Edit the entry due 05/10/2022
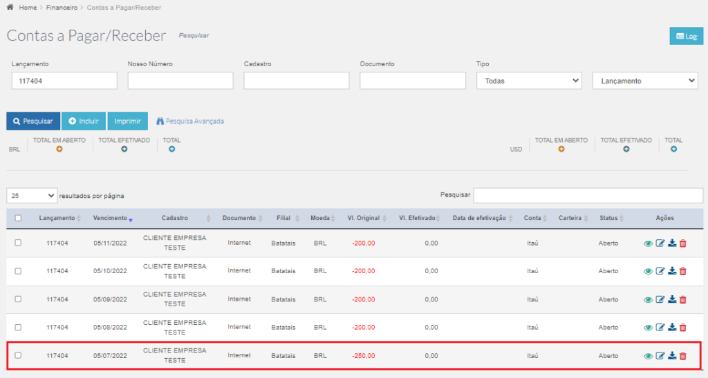Screen dimensions: 708x378 (660, 271)
